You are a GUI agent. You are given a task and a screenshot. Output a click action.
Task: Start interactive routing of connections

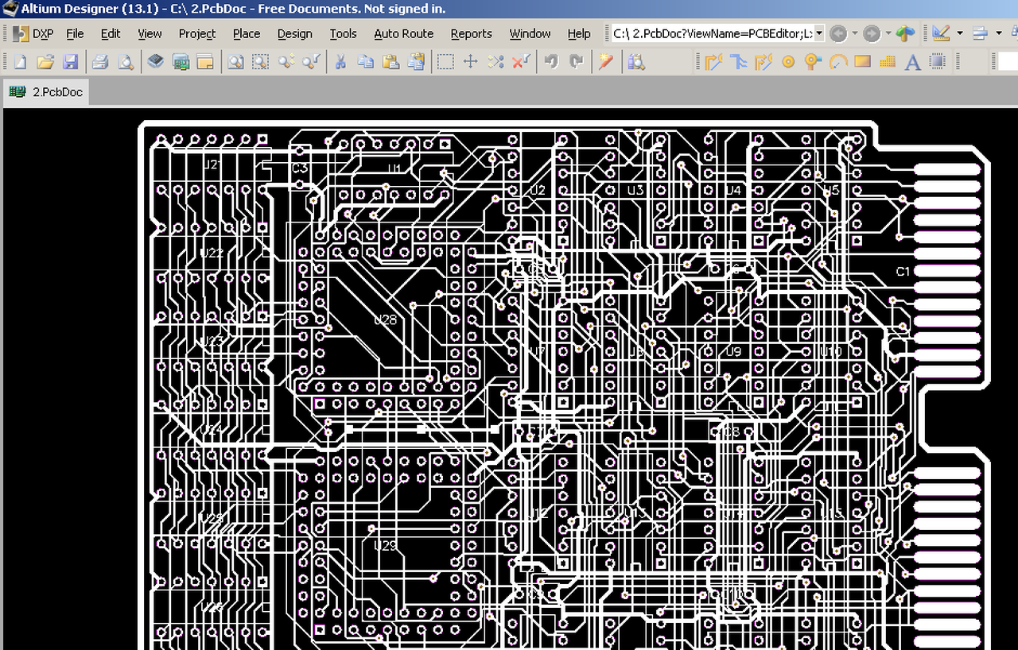(x=713, y=61)
